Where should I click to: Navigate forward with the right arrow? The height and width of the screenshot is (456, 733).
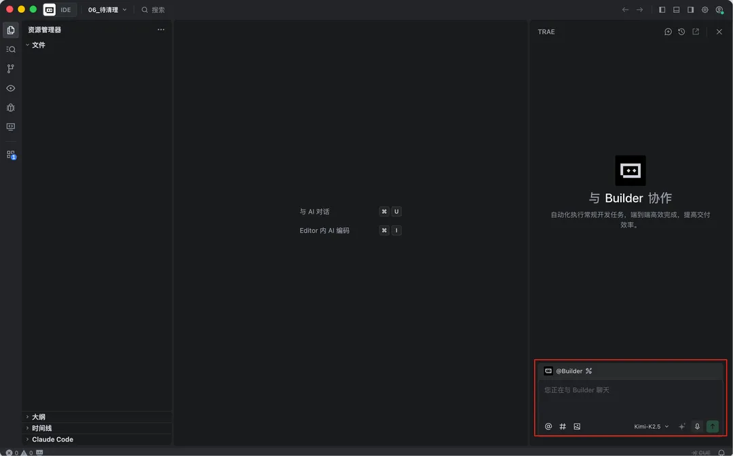639,9
